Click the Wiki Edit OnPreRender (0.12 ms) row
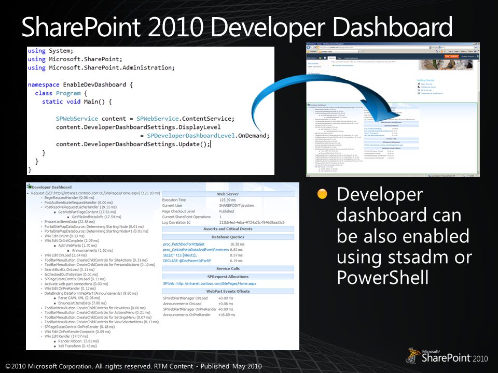 (x=70, y=289)
